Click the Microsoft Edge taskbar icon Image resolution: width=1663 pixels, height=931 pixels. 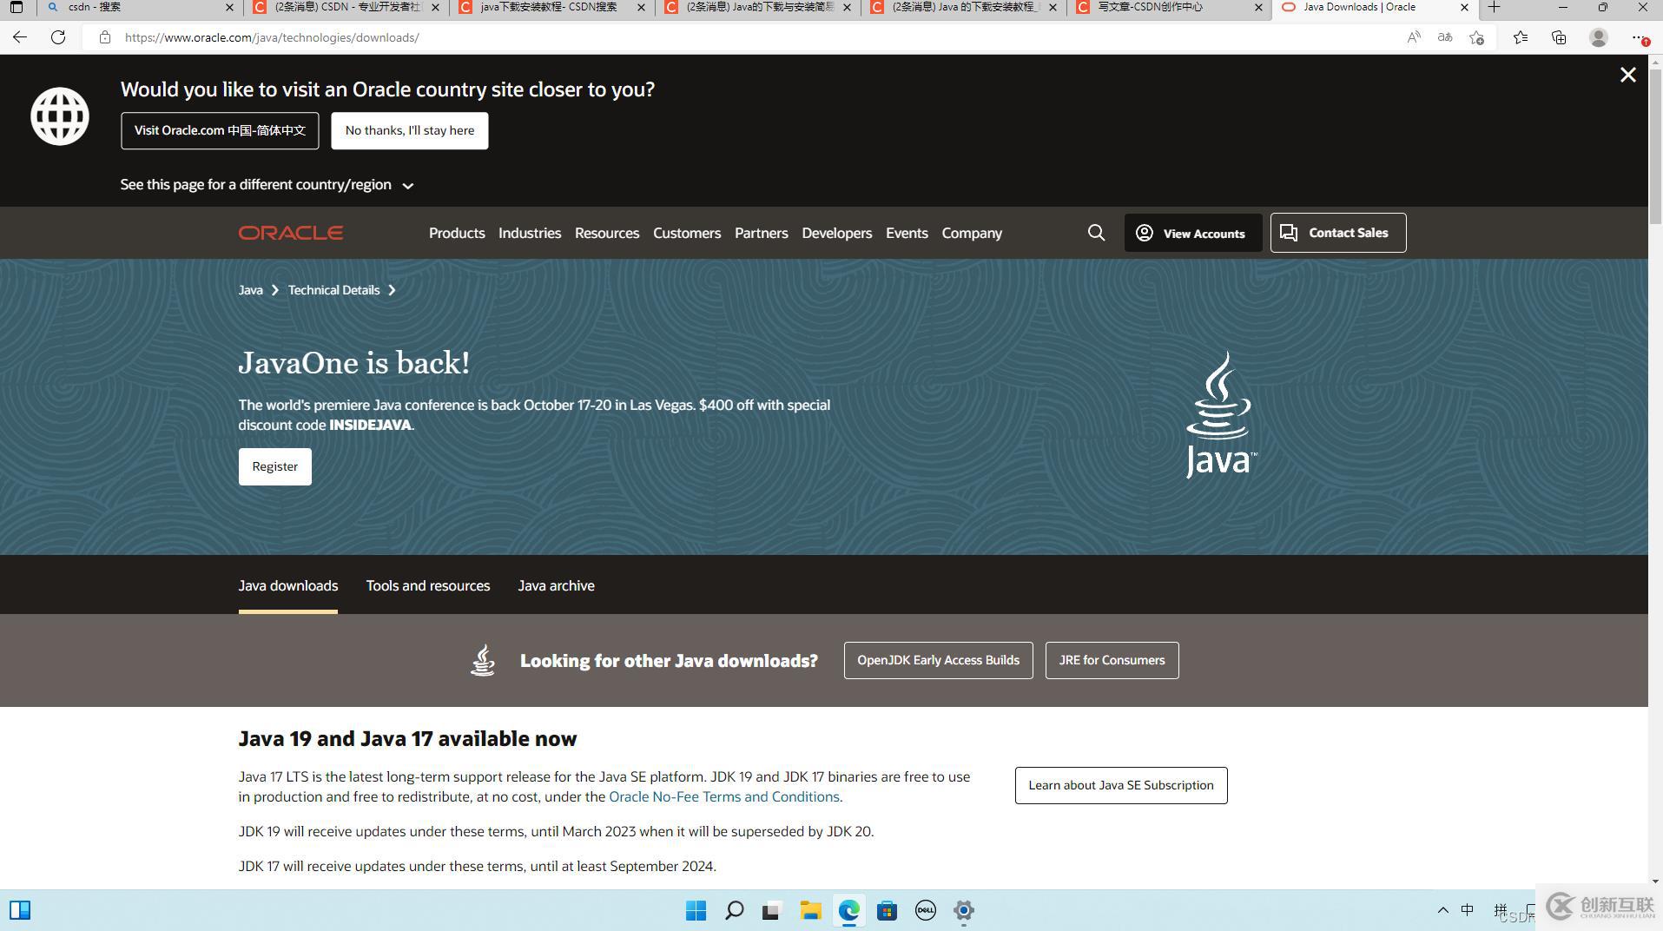point(848,910)
